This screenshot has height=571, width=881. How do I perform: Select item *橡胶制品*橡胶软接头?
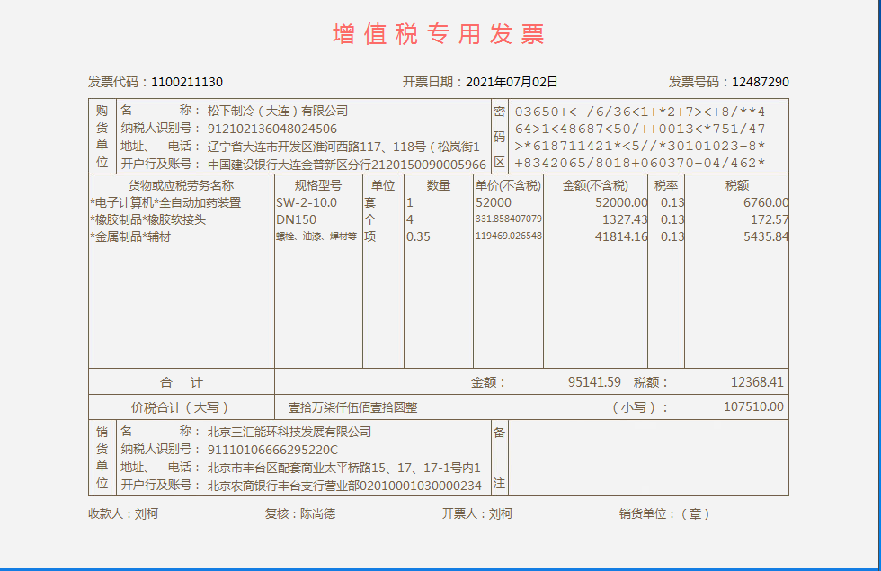pyautogui.click(x=147, y=219)
